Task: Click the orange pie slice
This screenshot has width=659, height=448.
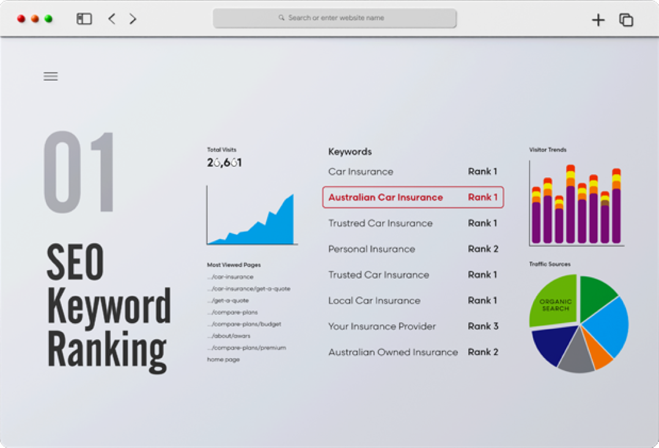Action: tap(598, 352)
